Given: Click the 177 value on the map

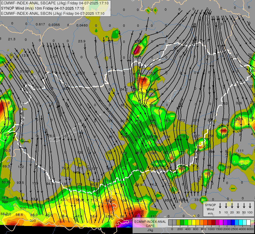Looking at the screenshot, I should [x=80, y=168].
